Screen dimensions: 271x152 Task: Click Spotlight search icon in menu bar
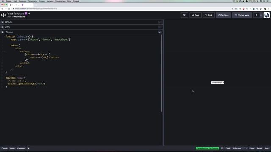pyautogui.click(x=264, y=1)
